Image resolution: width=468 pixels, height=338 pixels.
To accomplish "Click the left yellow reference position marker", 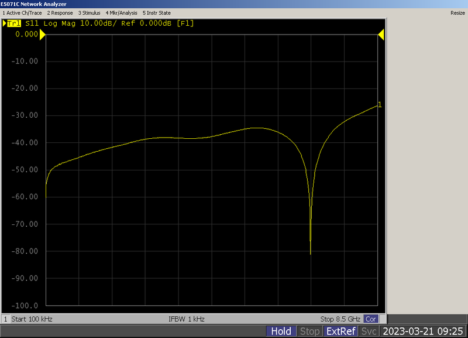I will 43,35.
